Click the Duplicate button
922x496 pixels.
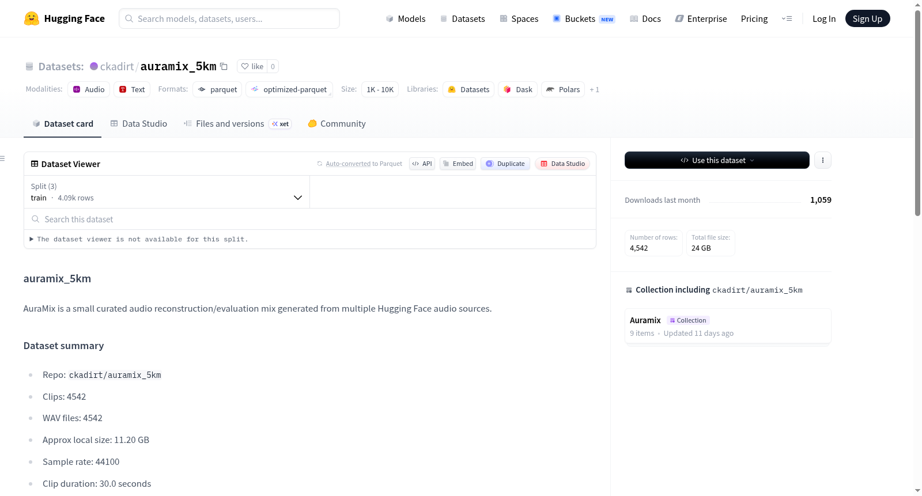click(505, 164)
